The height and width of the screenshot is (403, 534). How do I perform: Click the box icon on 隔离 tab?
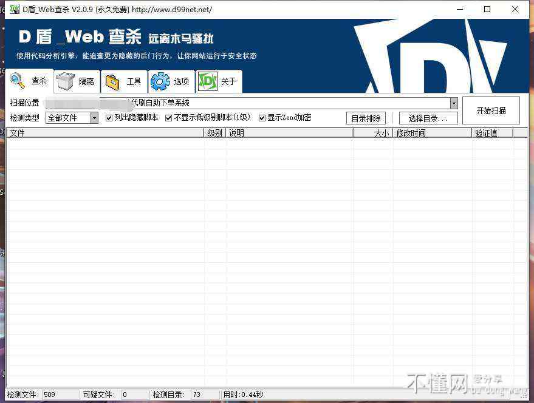(x=66, y=81)
